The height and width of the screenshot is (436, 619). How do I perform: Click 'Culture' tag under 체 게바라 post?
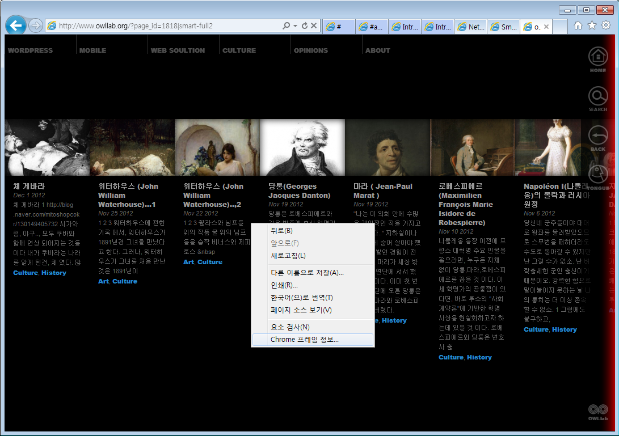point(26,273)
